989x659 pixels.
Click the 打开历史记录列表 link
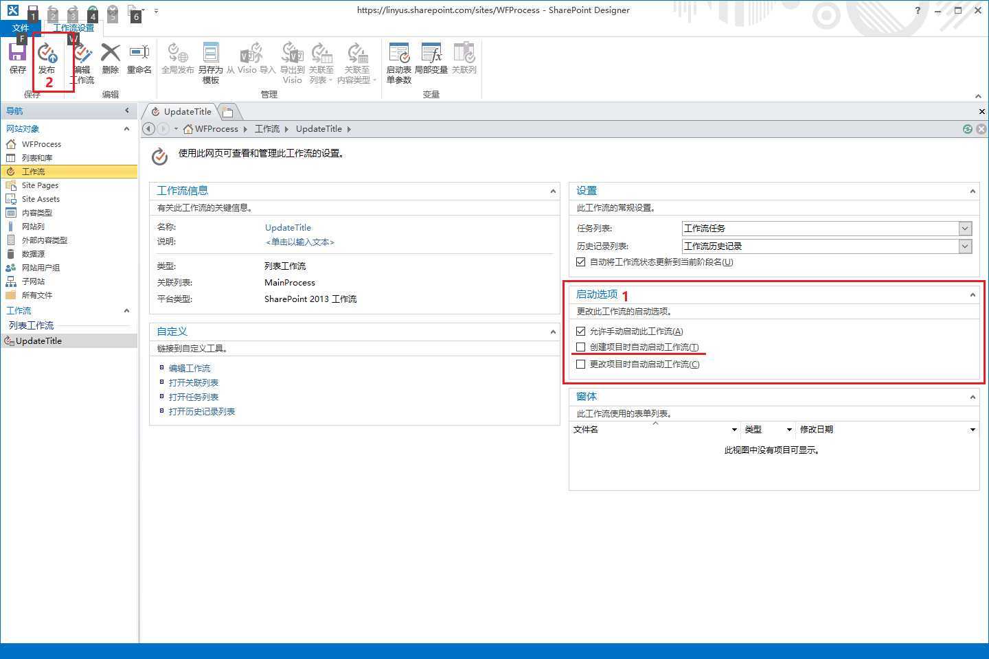pos(202,412)
